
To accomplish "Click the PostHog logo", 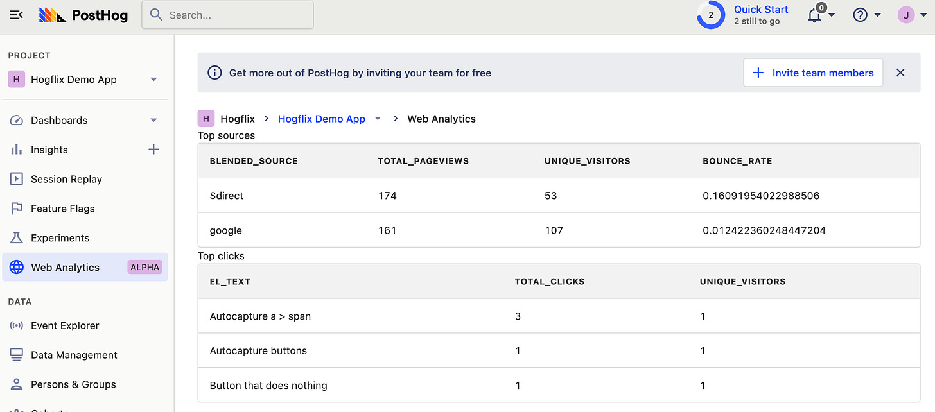I will coord(83,15).
